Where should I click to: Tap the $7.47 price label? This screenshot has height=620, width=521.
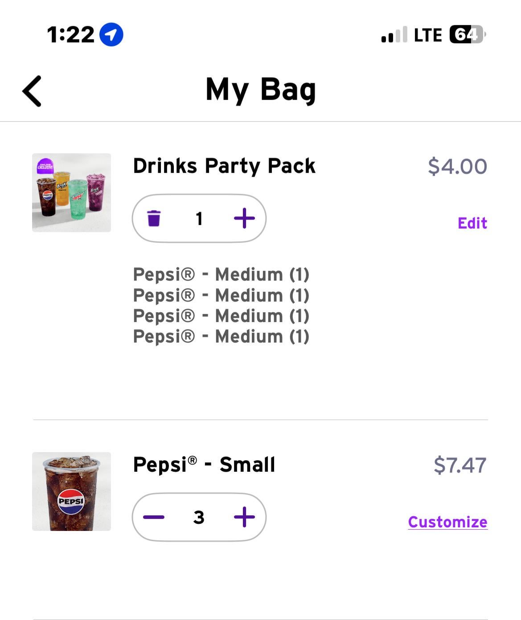[x=460, y=465]
